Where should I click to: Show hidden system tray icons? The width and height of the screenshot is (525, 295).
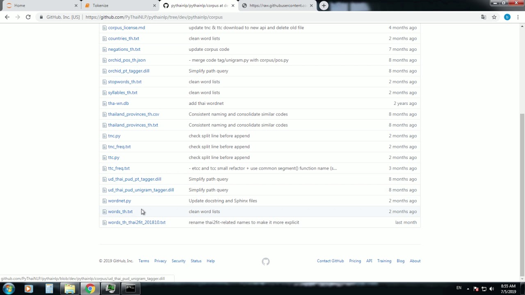click(468, 288)
